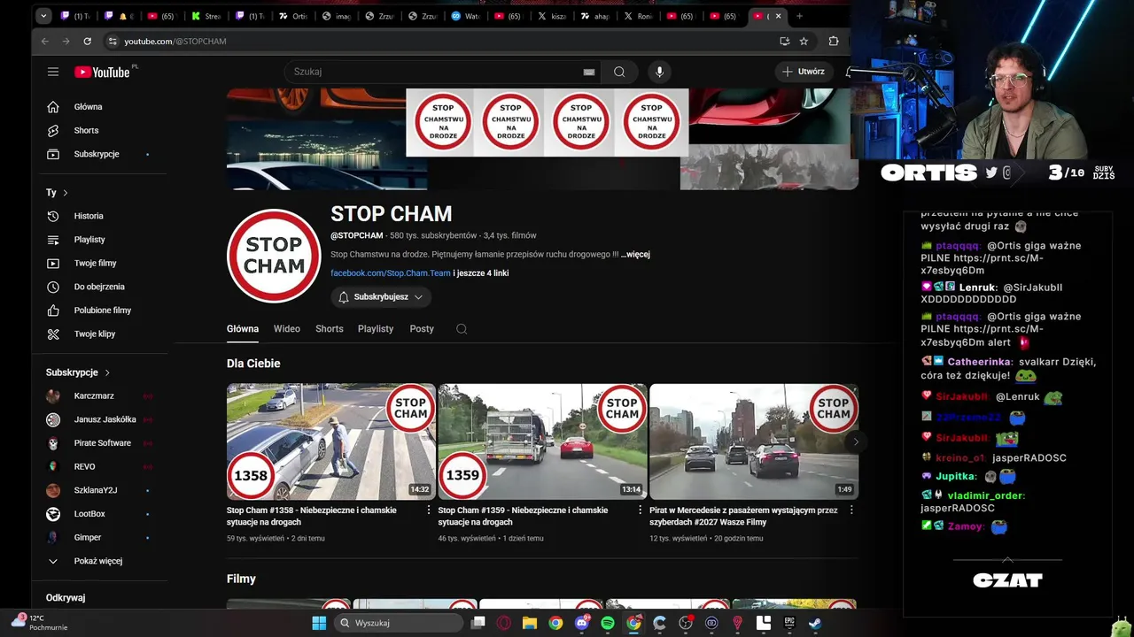Switch to the channel Wideo tab
This screenshot has height=637, width=1134.
click(287, 329)
